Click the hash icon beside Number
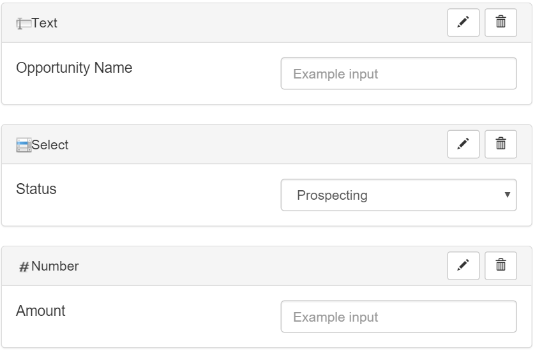535x351 pixels. (x=24, y=266)
